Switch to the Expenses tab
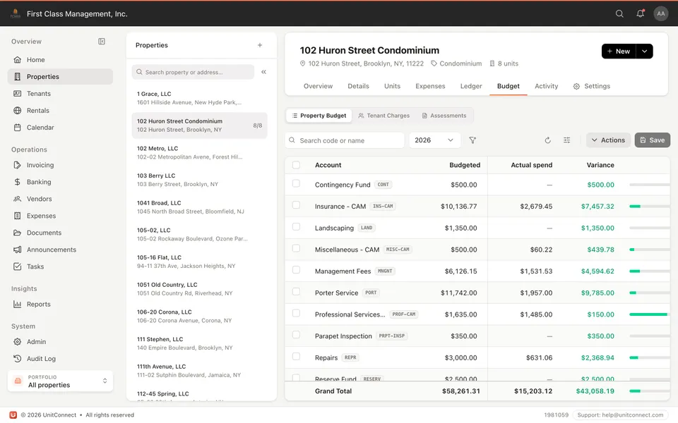The width and height of the screenshot is (678, 423). point(430,86)
